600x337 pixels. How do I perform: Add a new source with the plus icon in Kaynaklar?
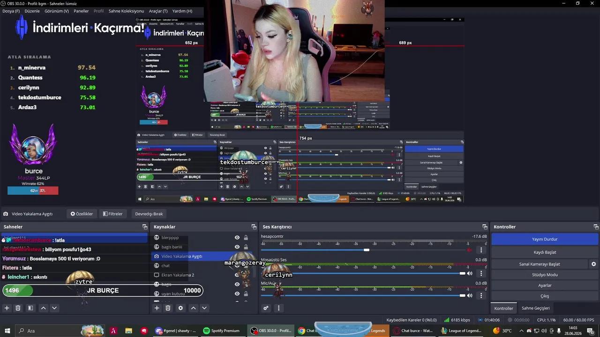click(157, 308)
